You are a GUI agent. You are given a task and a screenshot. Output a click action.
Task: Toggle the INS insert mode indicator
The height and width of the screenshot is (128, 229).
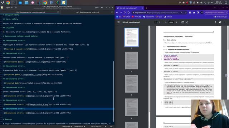(111, 127)
